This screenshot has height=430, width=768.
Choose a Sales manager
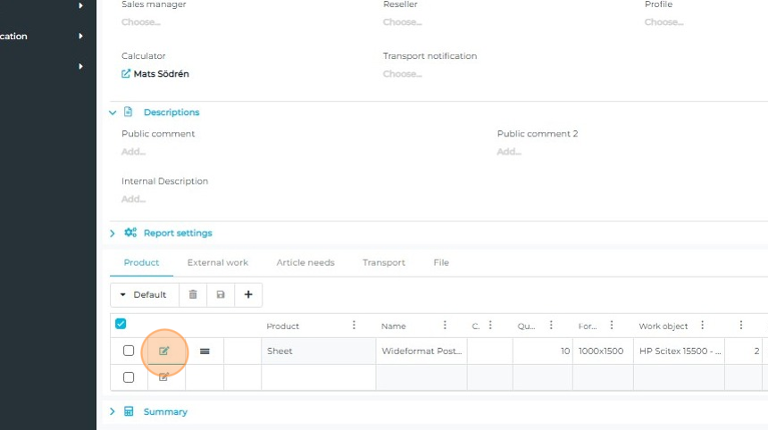[141, 22]
